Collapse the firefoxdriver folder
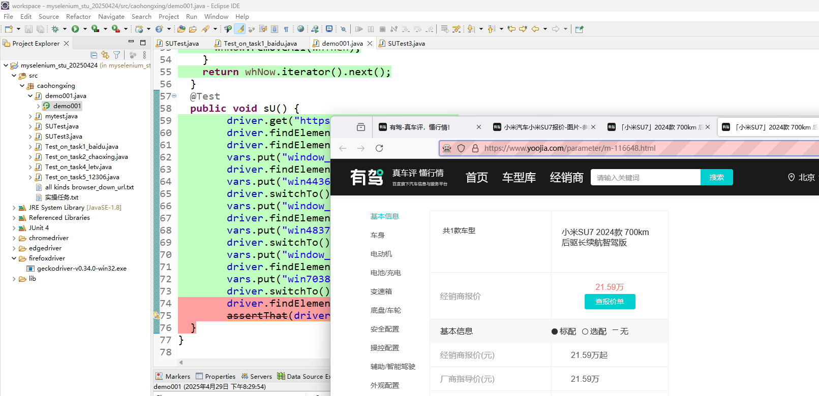 coord(14,258)
